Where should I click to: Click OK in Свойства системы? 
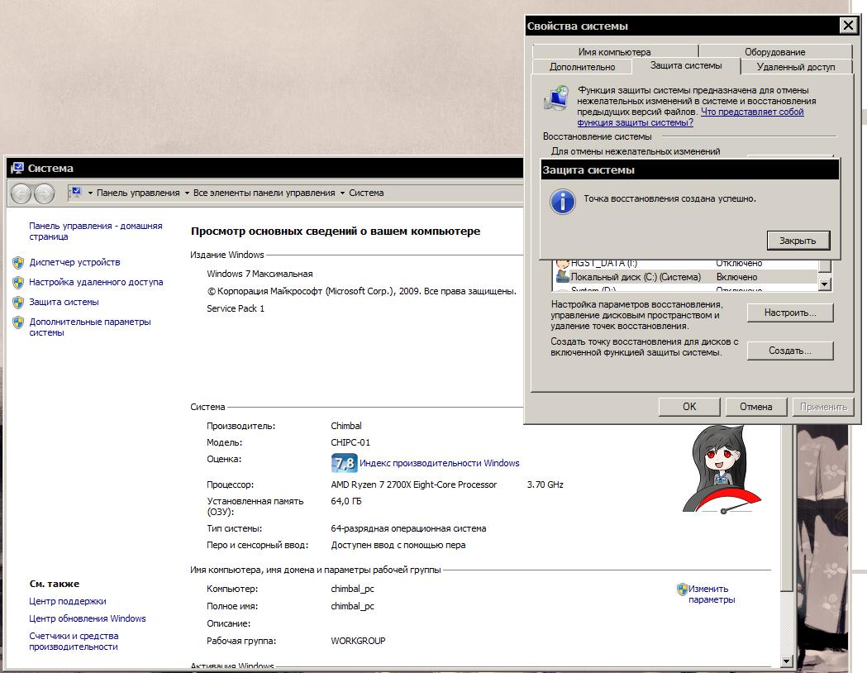point(689,407)
